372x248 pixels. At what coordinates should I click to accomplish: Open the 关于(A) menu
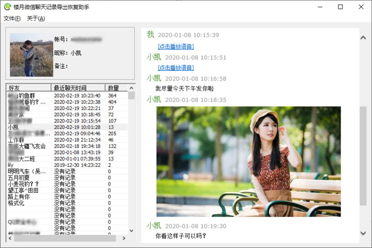(x=36, y=19)
